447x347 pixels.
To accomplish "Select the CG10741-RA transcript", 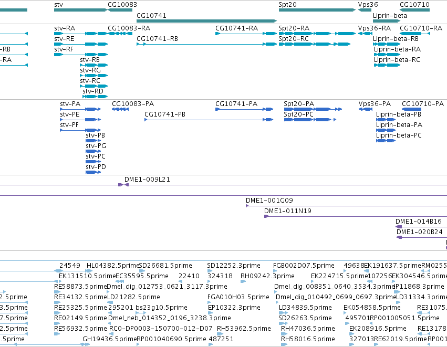I will (x=246, y=34).
